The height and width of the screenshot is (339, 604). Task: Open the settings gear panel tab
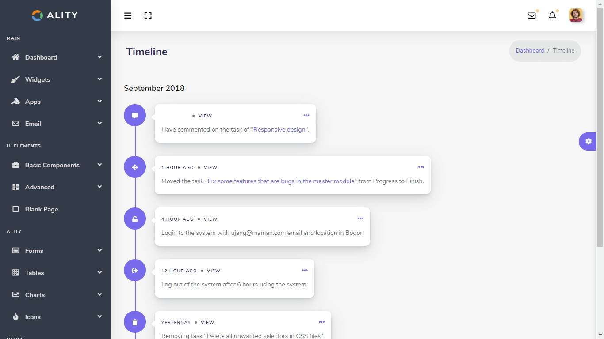pyautogui.click(x=588, y=142)
